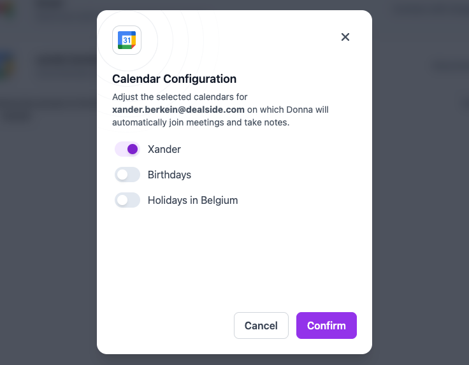469x365 pixels.
Task: Enable the Birthdays calendar toggle
Action: [x=127, y=175]
